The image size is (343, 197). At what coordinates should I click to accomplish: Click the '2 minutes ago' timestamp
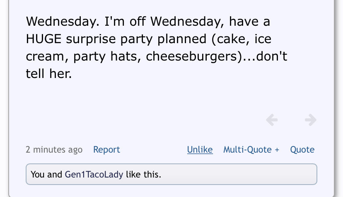(x=54, y=150)
